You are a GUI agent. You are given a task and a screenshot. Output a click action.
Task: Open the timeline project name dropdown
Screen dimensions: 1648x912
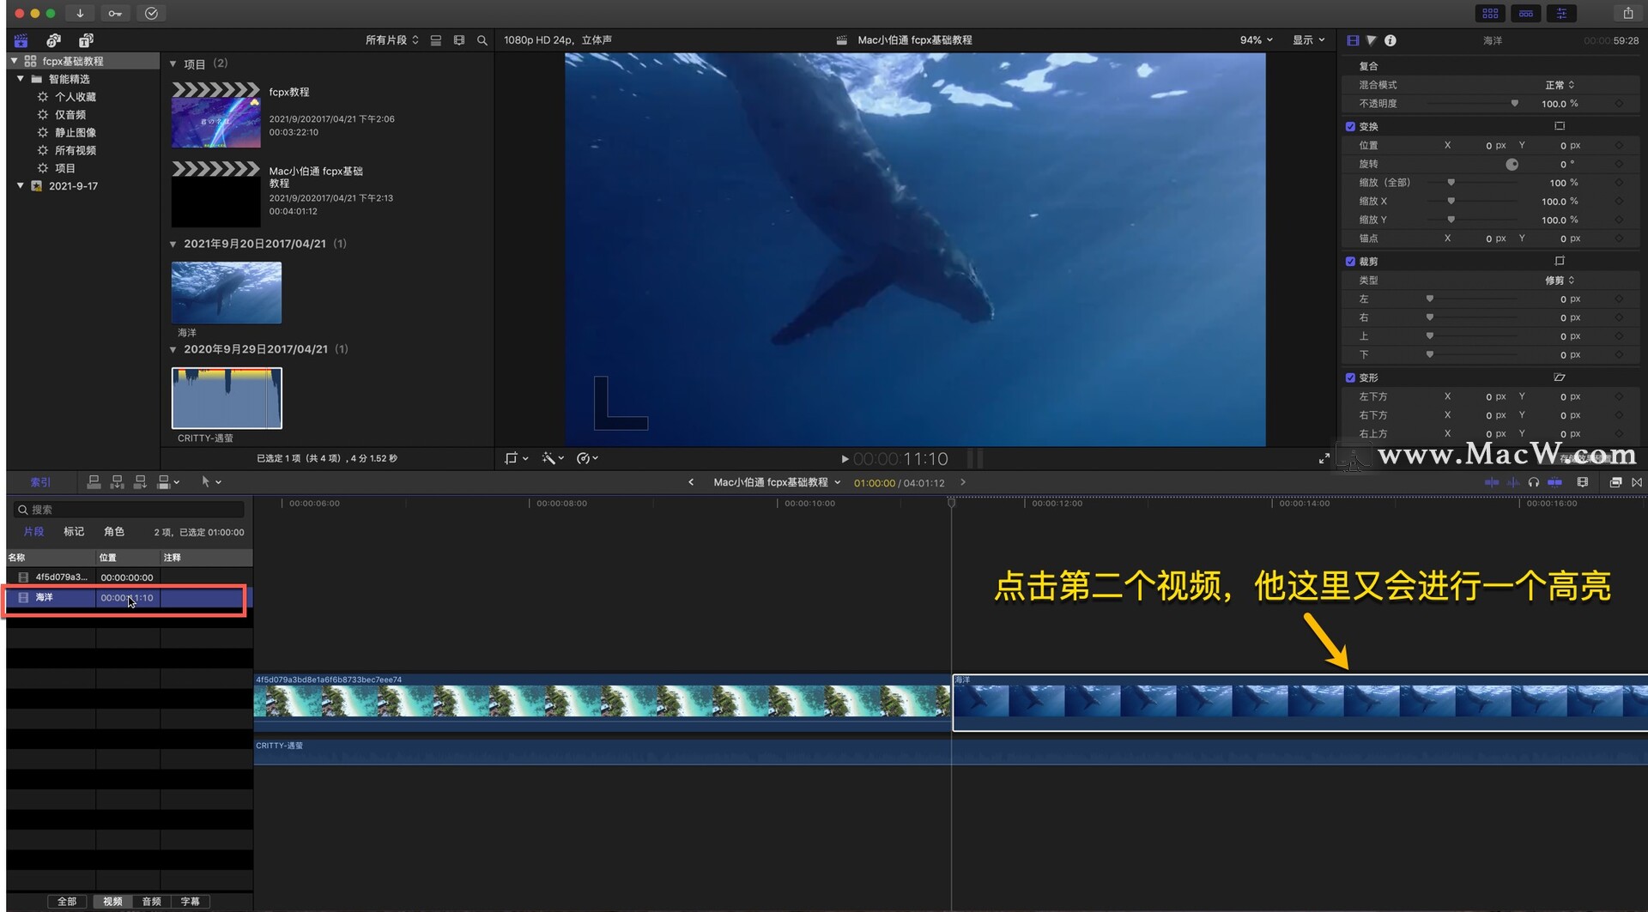pos(777,482)
